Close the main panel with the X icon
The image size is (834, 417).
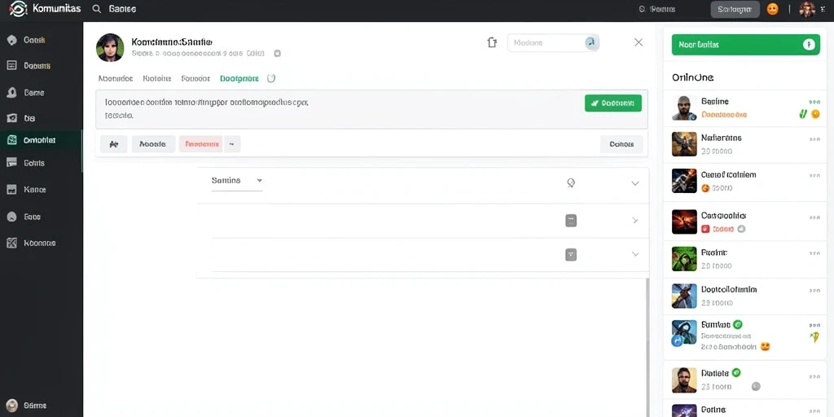click(x=639, y=42)
